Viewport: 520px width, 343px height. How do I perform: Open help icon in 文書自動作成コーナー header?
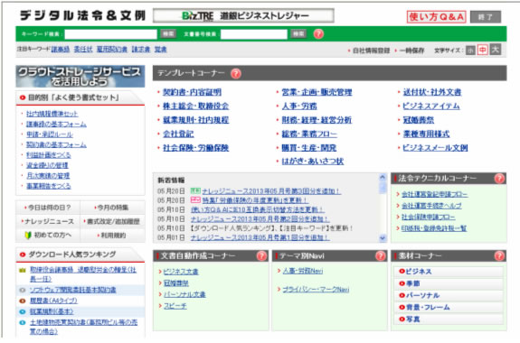tap(261, 255)
